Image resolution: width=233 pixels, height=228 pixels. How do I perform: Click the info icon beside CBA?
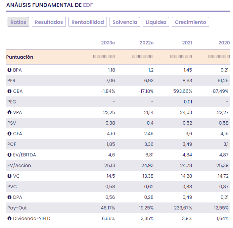[9, 91]
